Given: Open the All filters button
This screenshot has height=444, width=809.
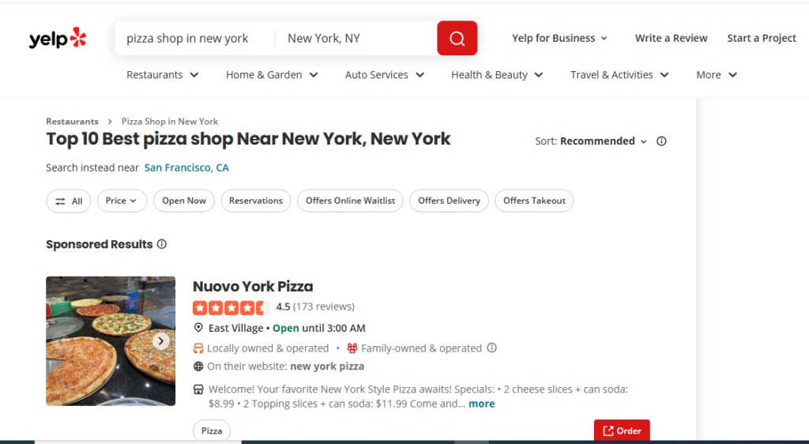Looking at the screenshot, I should click(69, 201).
